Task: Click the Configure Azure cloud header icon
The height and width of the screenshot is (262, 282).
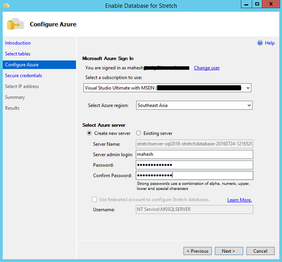Action: coord(16,24)
